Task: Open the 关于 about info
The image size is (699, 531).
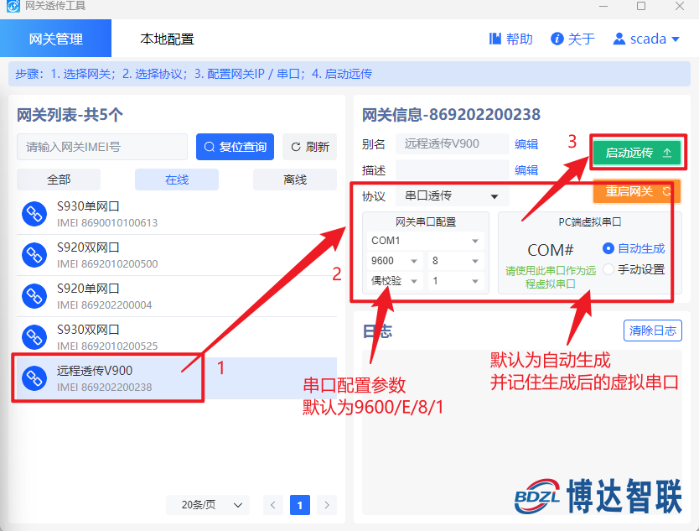Action: coord(572,39)
